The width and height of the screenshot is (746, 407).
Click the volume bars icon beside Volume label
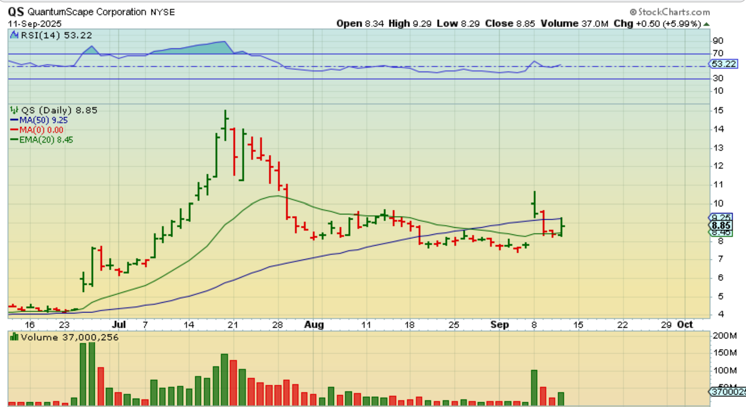coord(14,337)
